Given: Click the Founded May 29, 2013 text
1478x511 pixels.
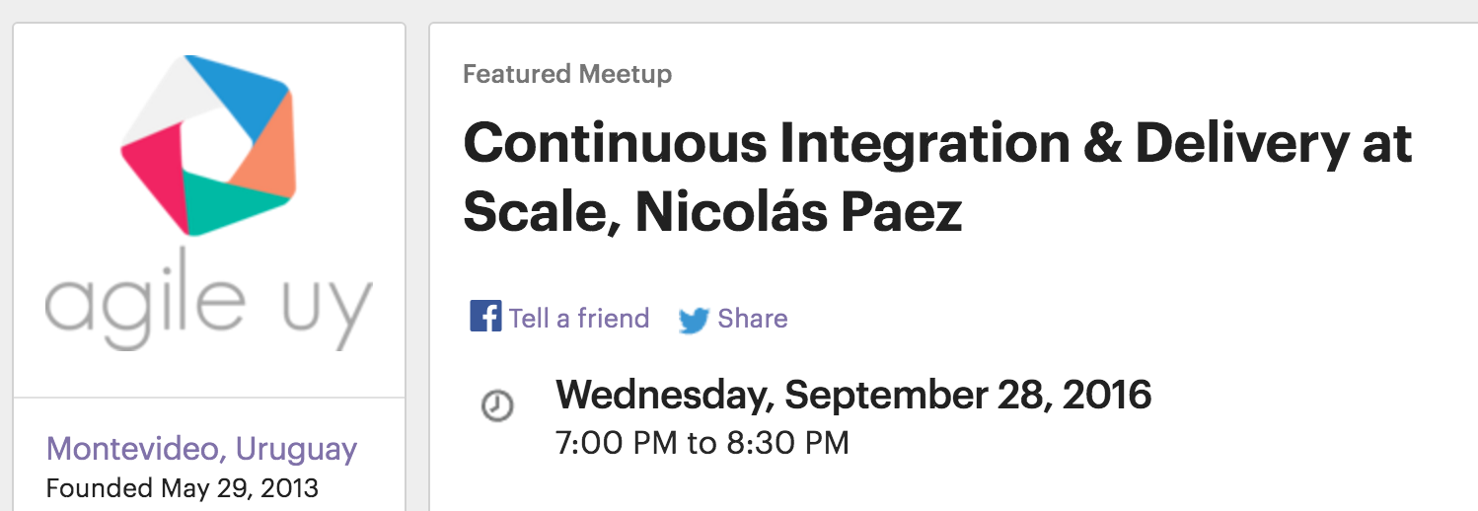Looking at the screenshot, I should point(183,487).
